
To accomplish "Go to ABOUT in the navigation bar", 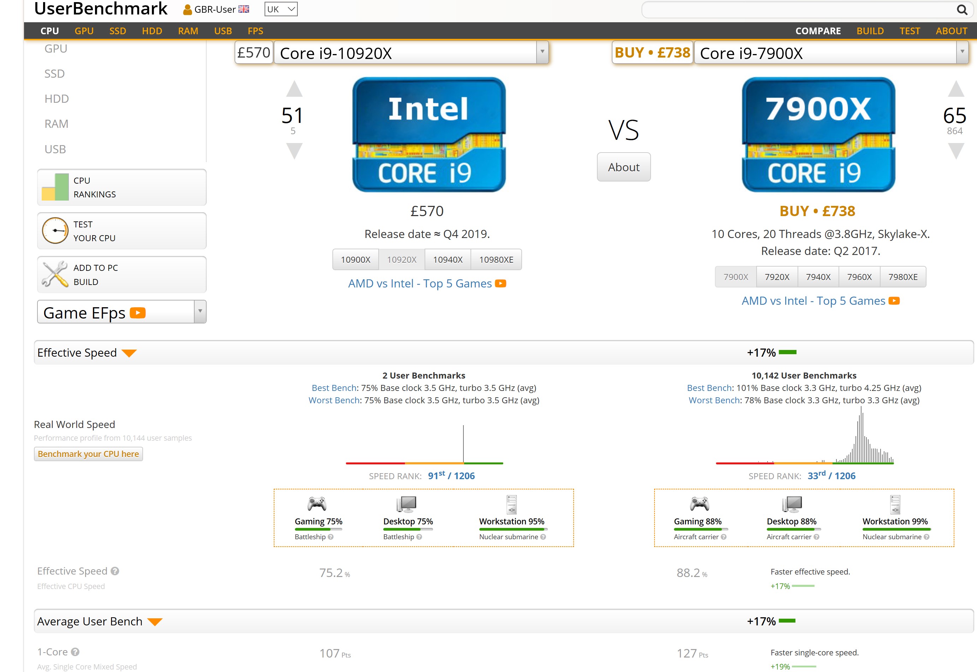I will [951, 31].
